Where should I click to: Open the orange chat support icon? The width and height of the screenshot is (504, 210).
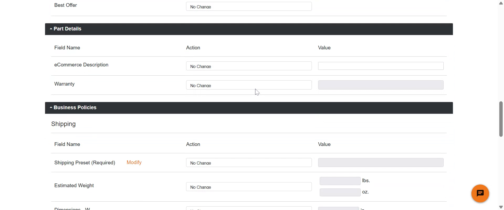pos(480,193)
